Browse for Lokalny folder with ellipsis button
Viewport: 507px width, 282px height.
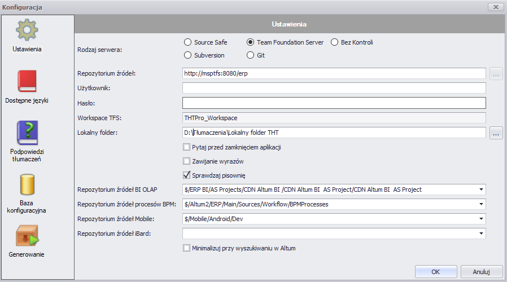click(496, 133)
